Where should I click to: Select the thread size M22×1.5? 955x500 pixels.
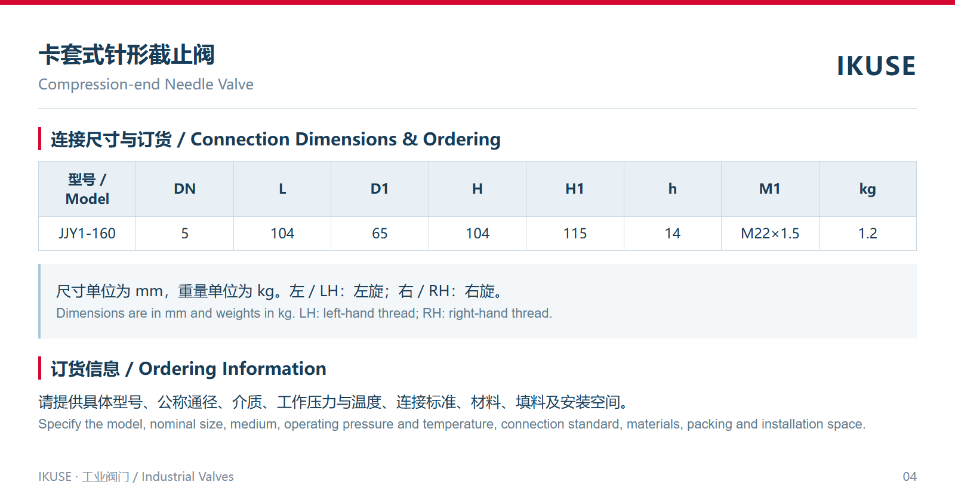[770, 234]
